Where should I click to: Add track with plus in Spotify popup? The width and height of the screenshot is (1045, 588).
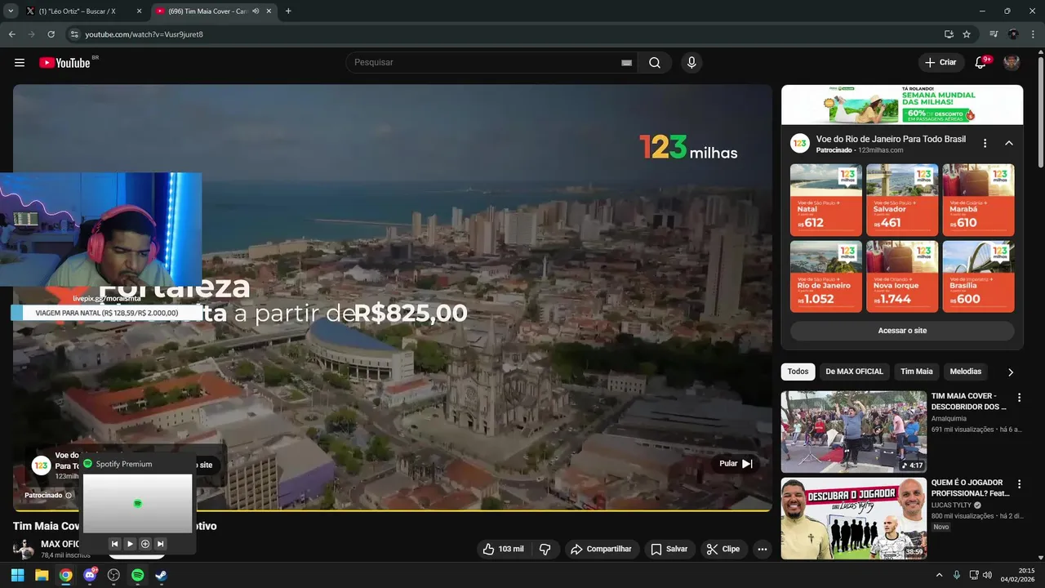145,544
